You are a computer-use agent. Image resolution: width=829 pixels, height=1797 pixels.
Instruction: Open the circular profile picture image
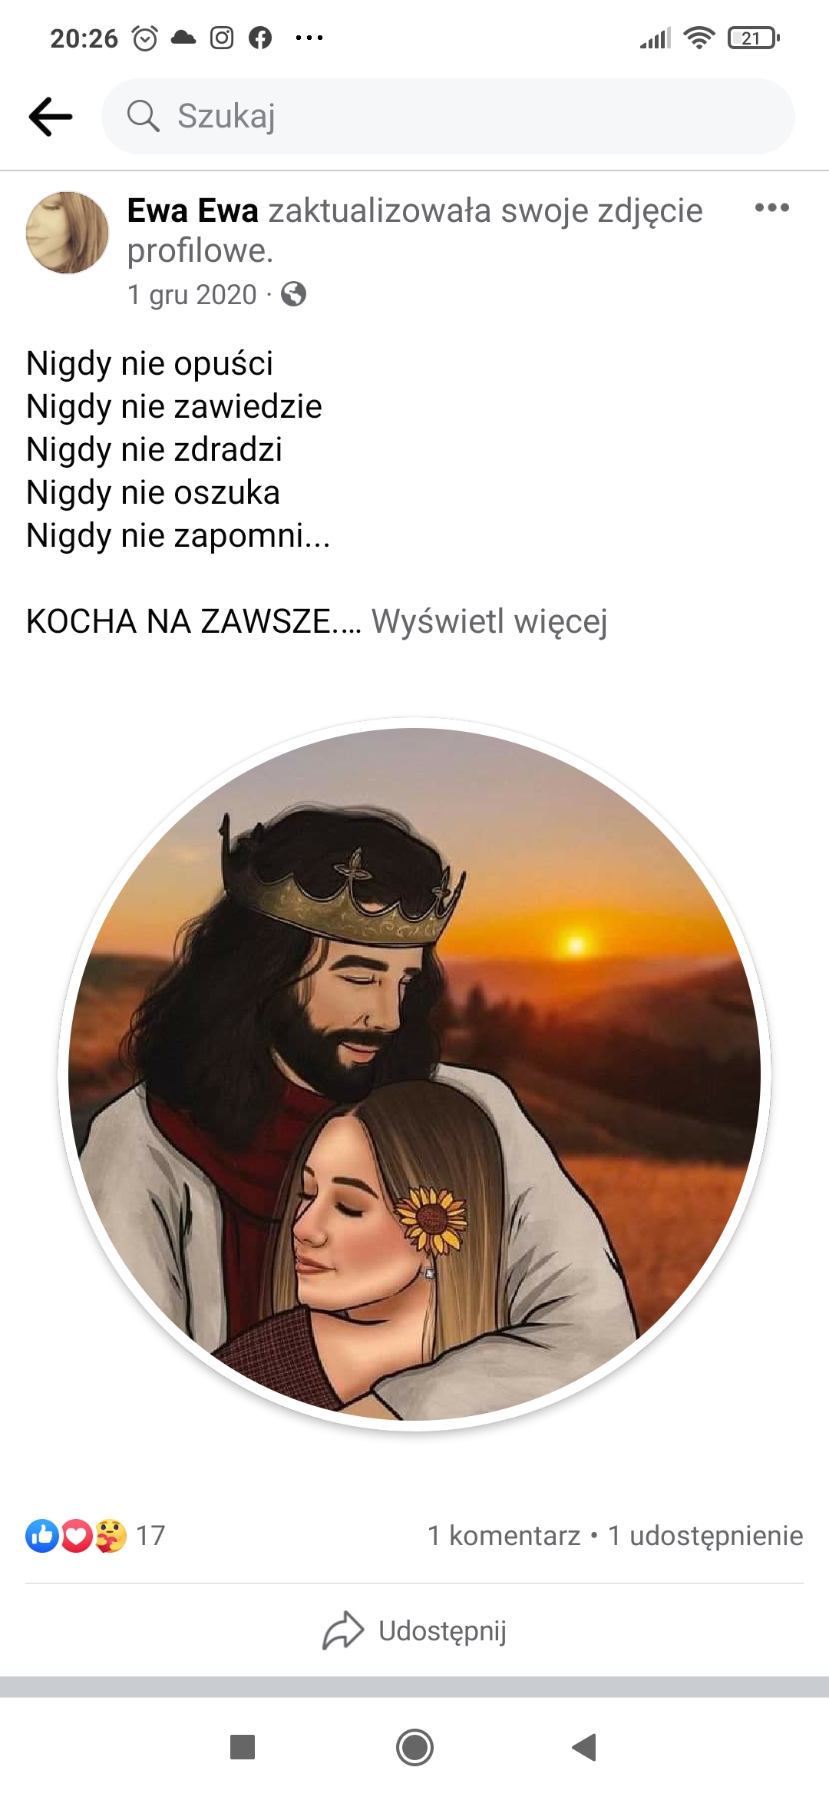(x=414, y=1074)
